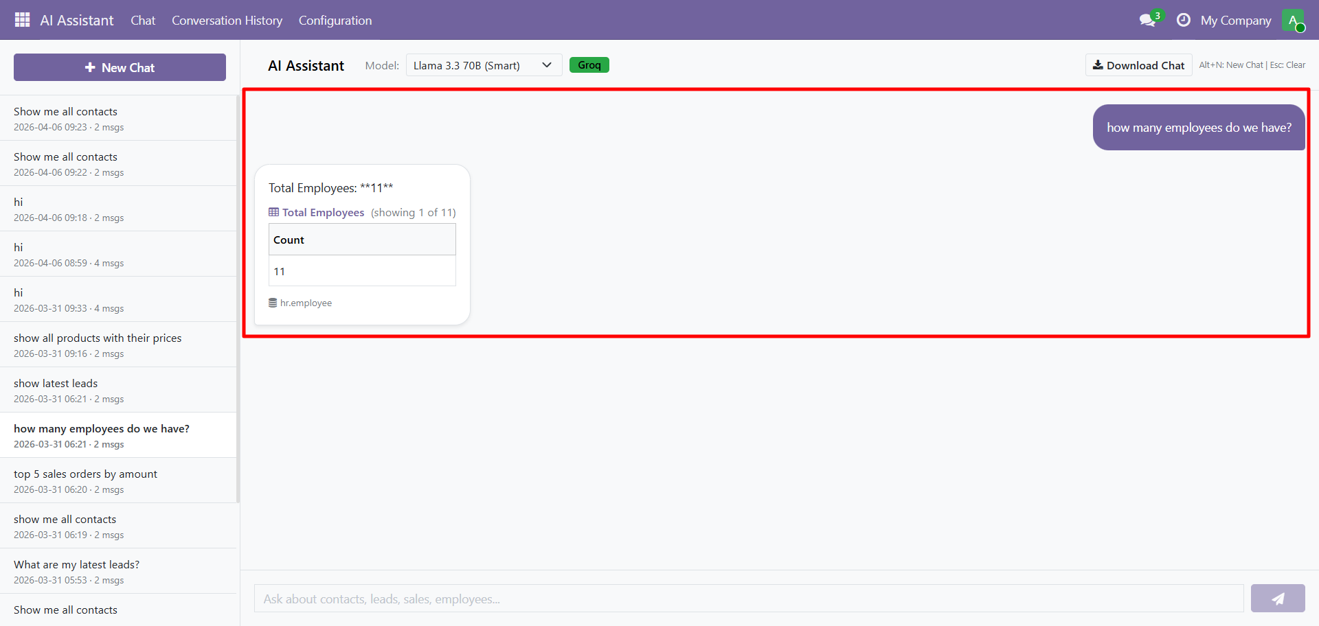Click the Total Employees result link
Viewport: 1319px width, 626px height.
click(323, 213)
